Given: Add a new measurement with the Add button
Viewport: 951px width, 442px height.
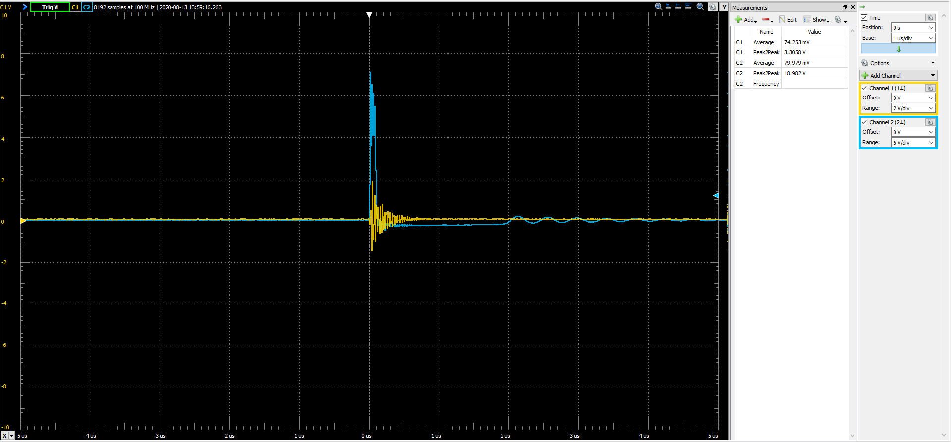Looking at the screenshot, I should point(745,20).
